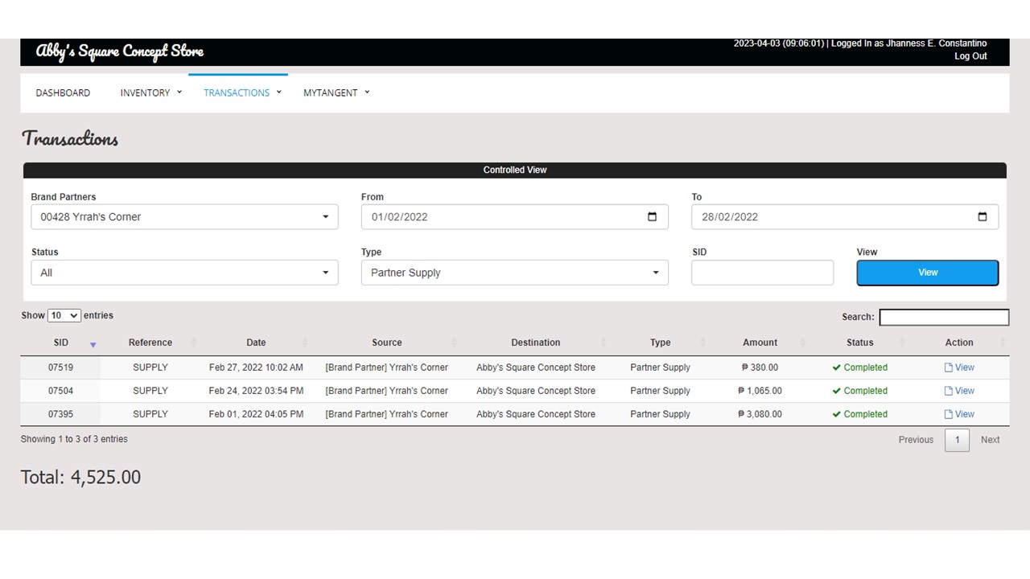Click SID cell 07504
Image resolution: width=1030 pixels, height=579 pixels.
[x=61, y=391]
